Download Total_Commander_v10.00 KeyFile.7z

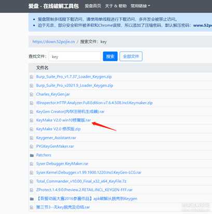pos(81,181)
